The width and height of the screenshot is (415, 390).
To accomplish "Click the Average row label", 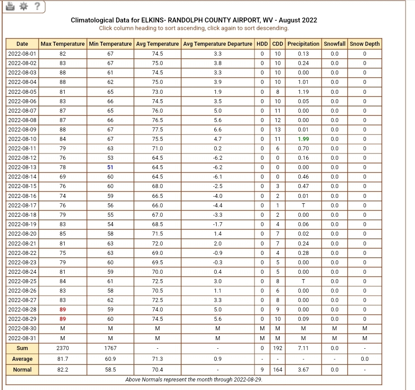I will [x=22, y=359].
